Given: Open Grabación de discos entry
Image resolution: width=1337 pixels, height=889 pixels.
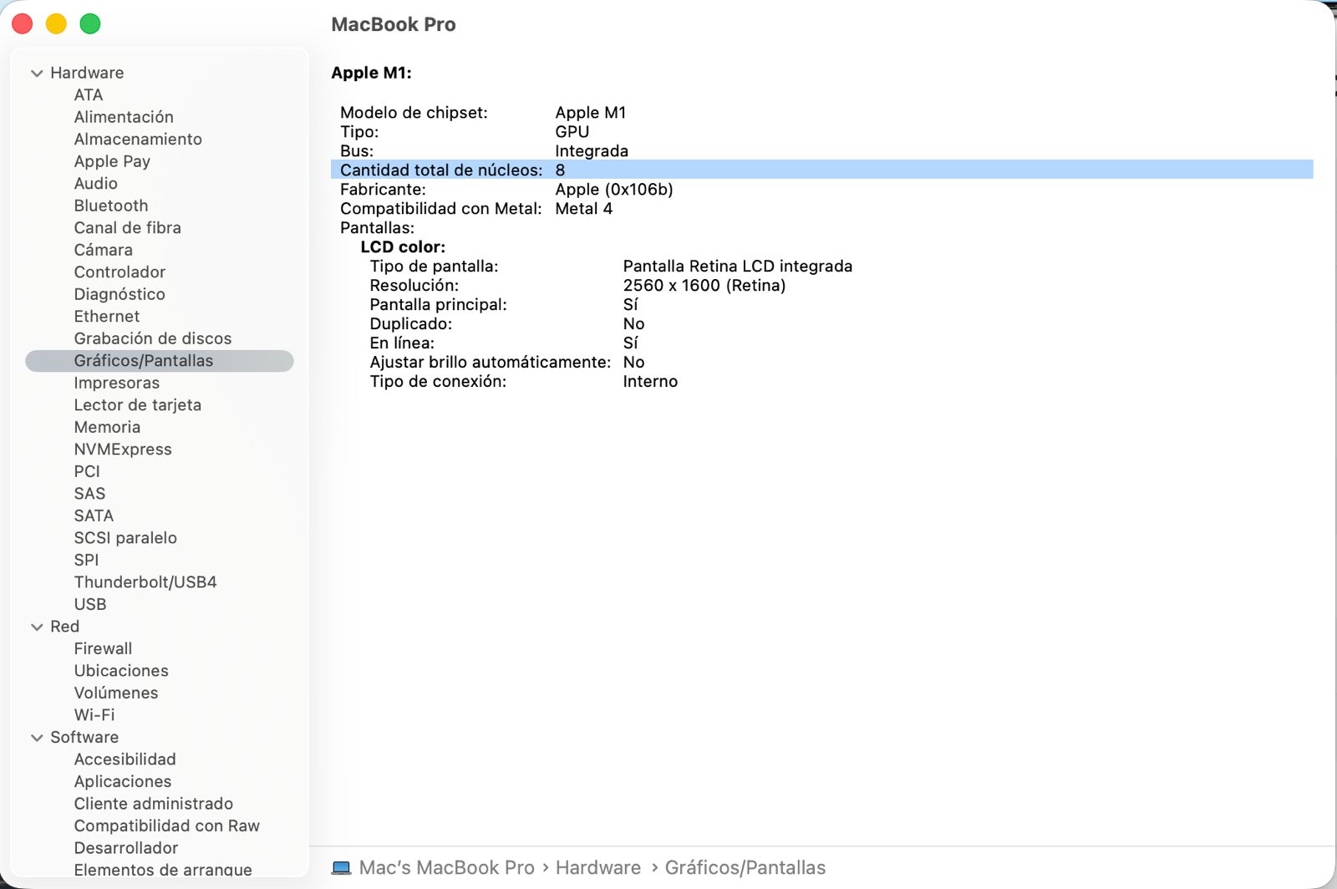Looking at the screenshot, I should click(x=153, y=338).
